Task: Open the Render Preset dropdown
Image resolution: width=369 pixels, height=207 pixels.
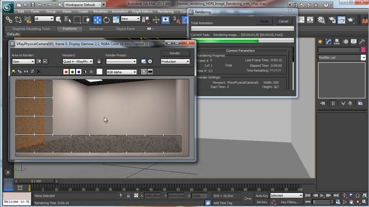Action: click(121, 62)
